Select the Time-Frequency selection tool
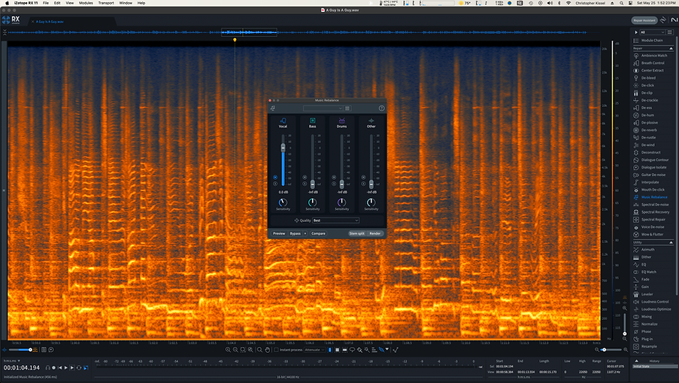This screenshot has height=383, width=679. click(x=337, y=350)
